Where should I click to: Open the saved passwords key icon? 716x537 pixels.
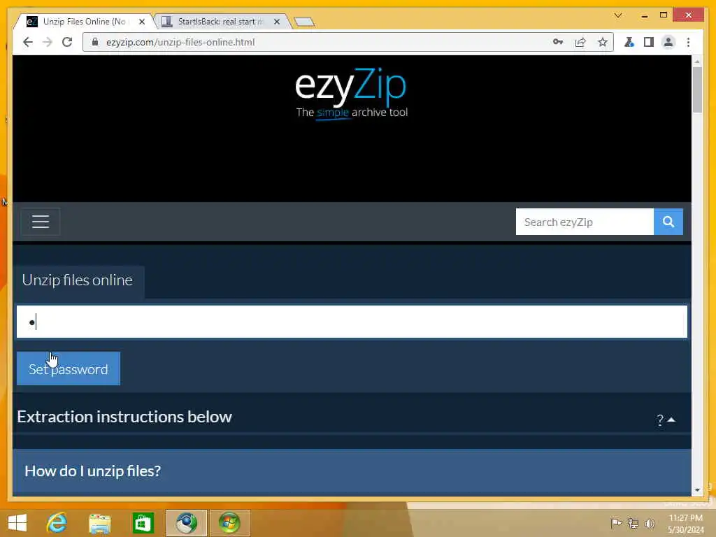click(x=557, y=42)
